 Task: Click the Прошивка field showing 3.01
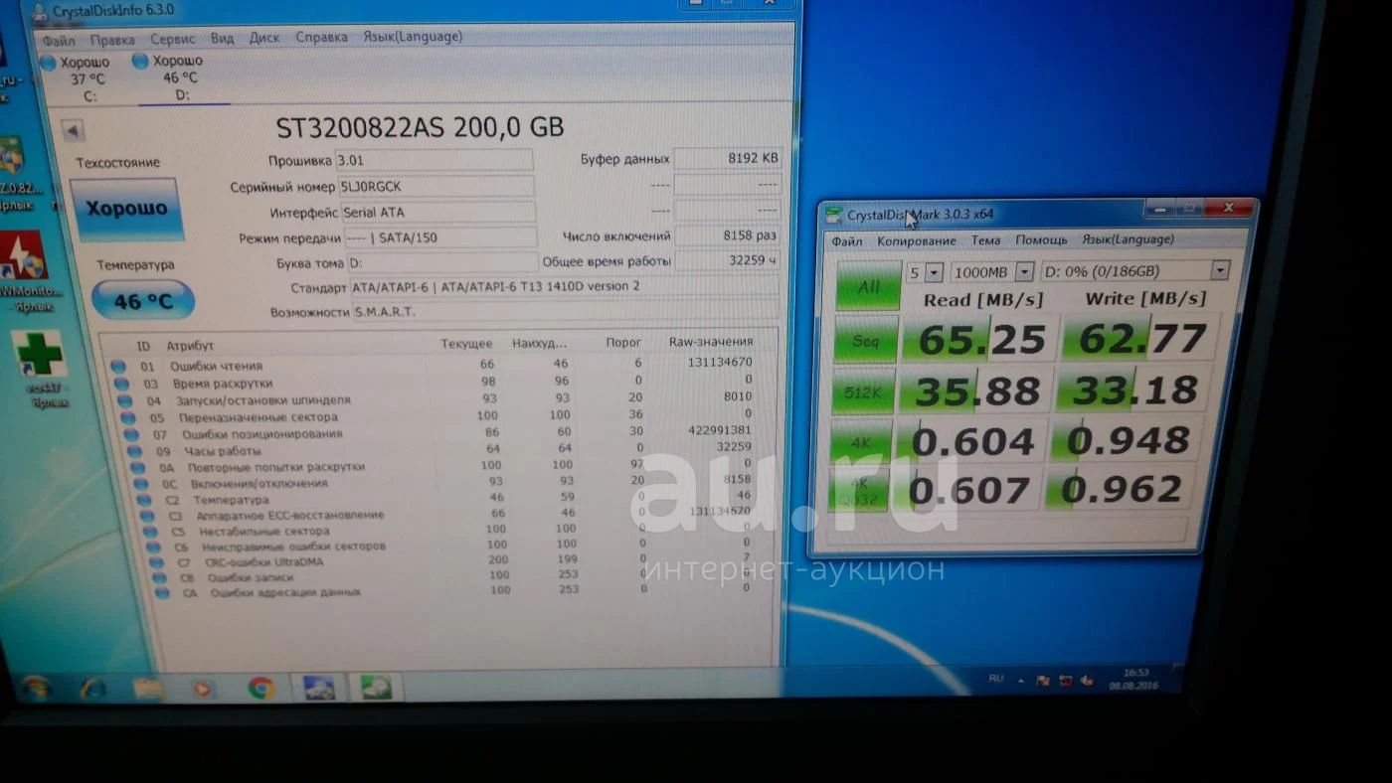pos(434,160)
